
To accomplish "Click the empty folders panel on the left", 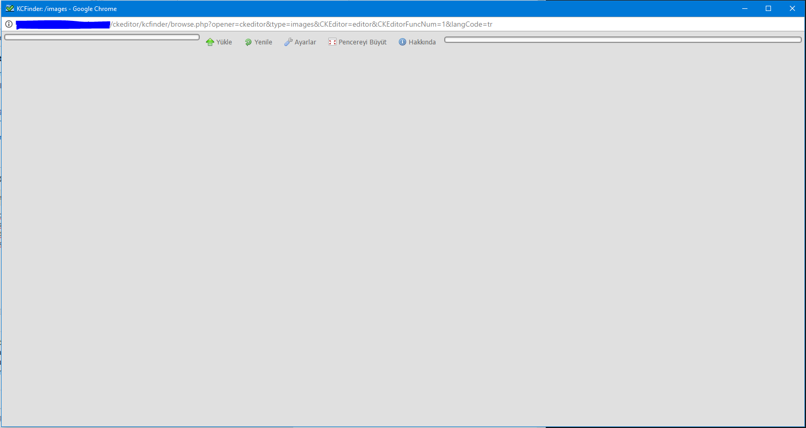I will [x=102, y=37].
